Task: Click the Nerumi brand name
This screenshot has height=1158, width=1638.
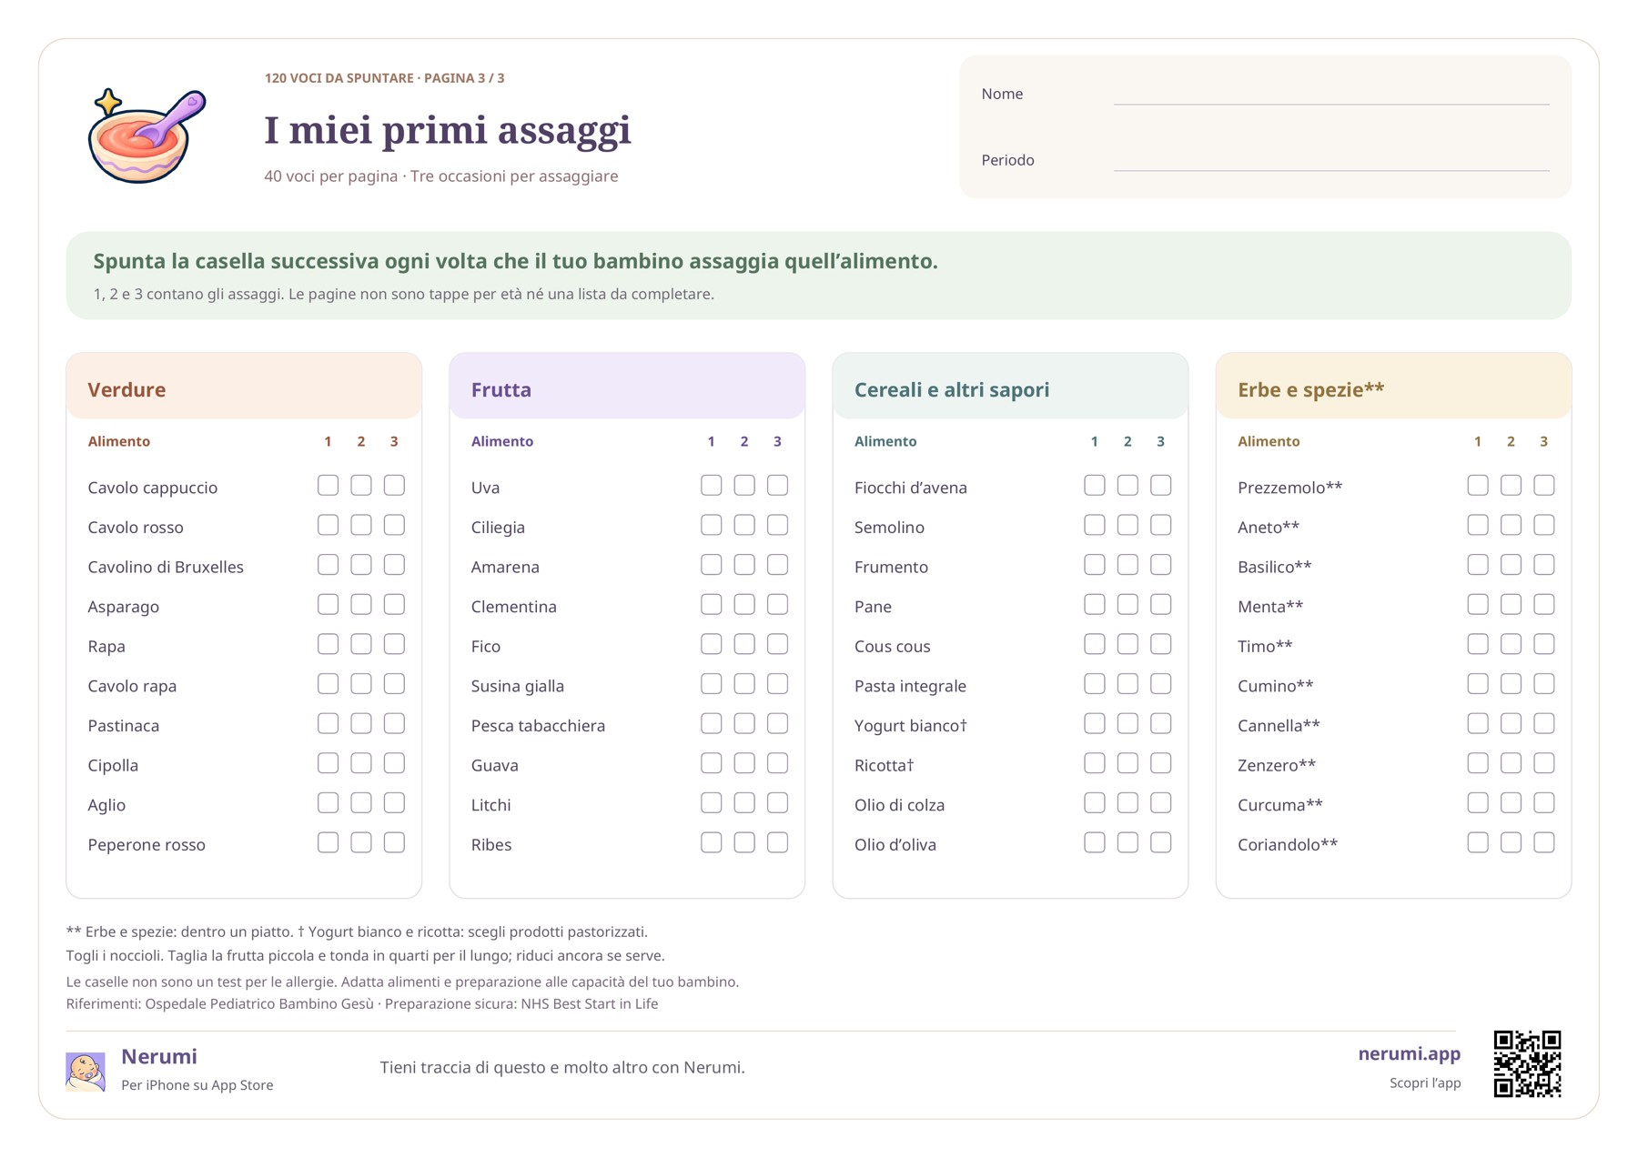Action: click(159, 1056)
